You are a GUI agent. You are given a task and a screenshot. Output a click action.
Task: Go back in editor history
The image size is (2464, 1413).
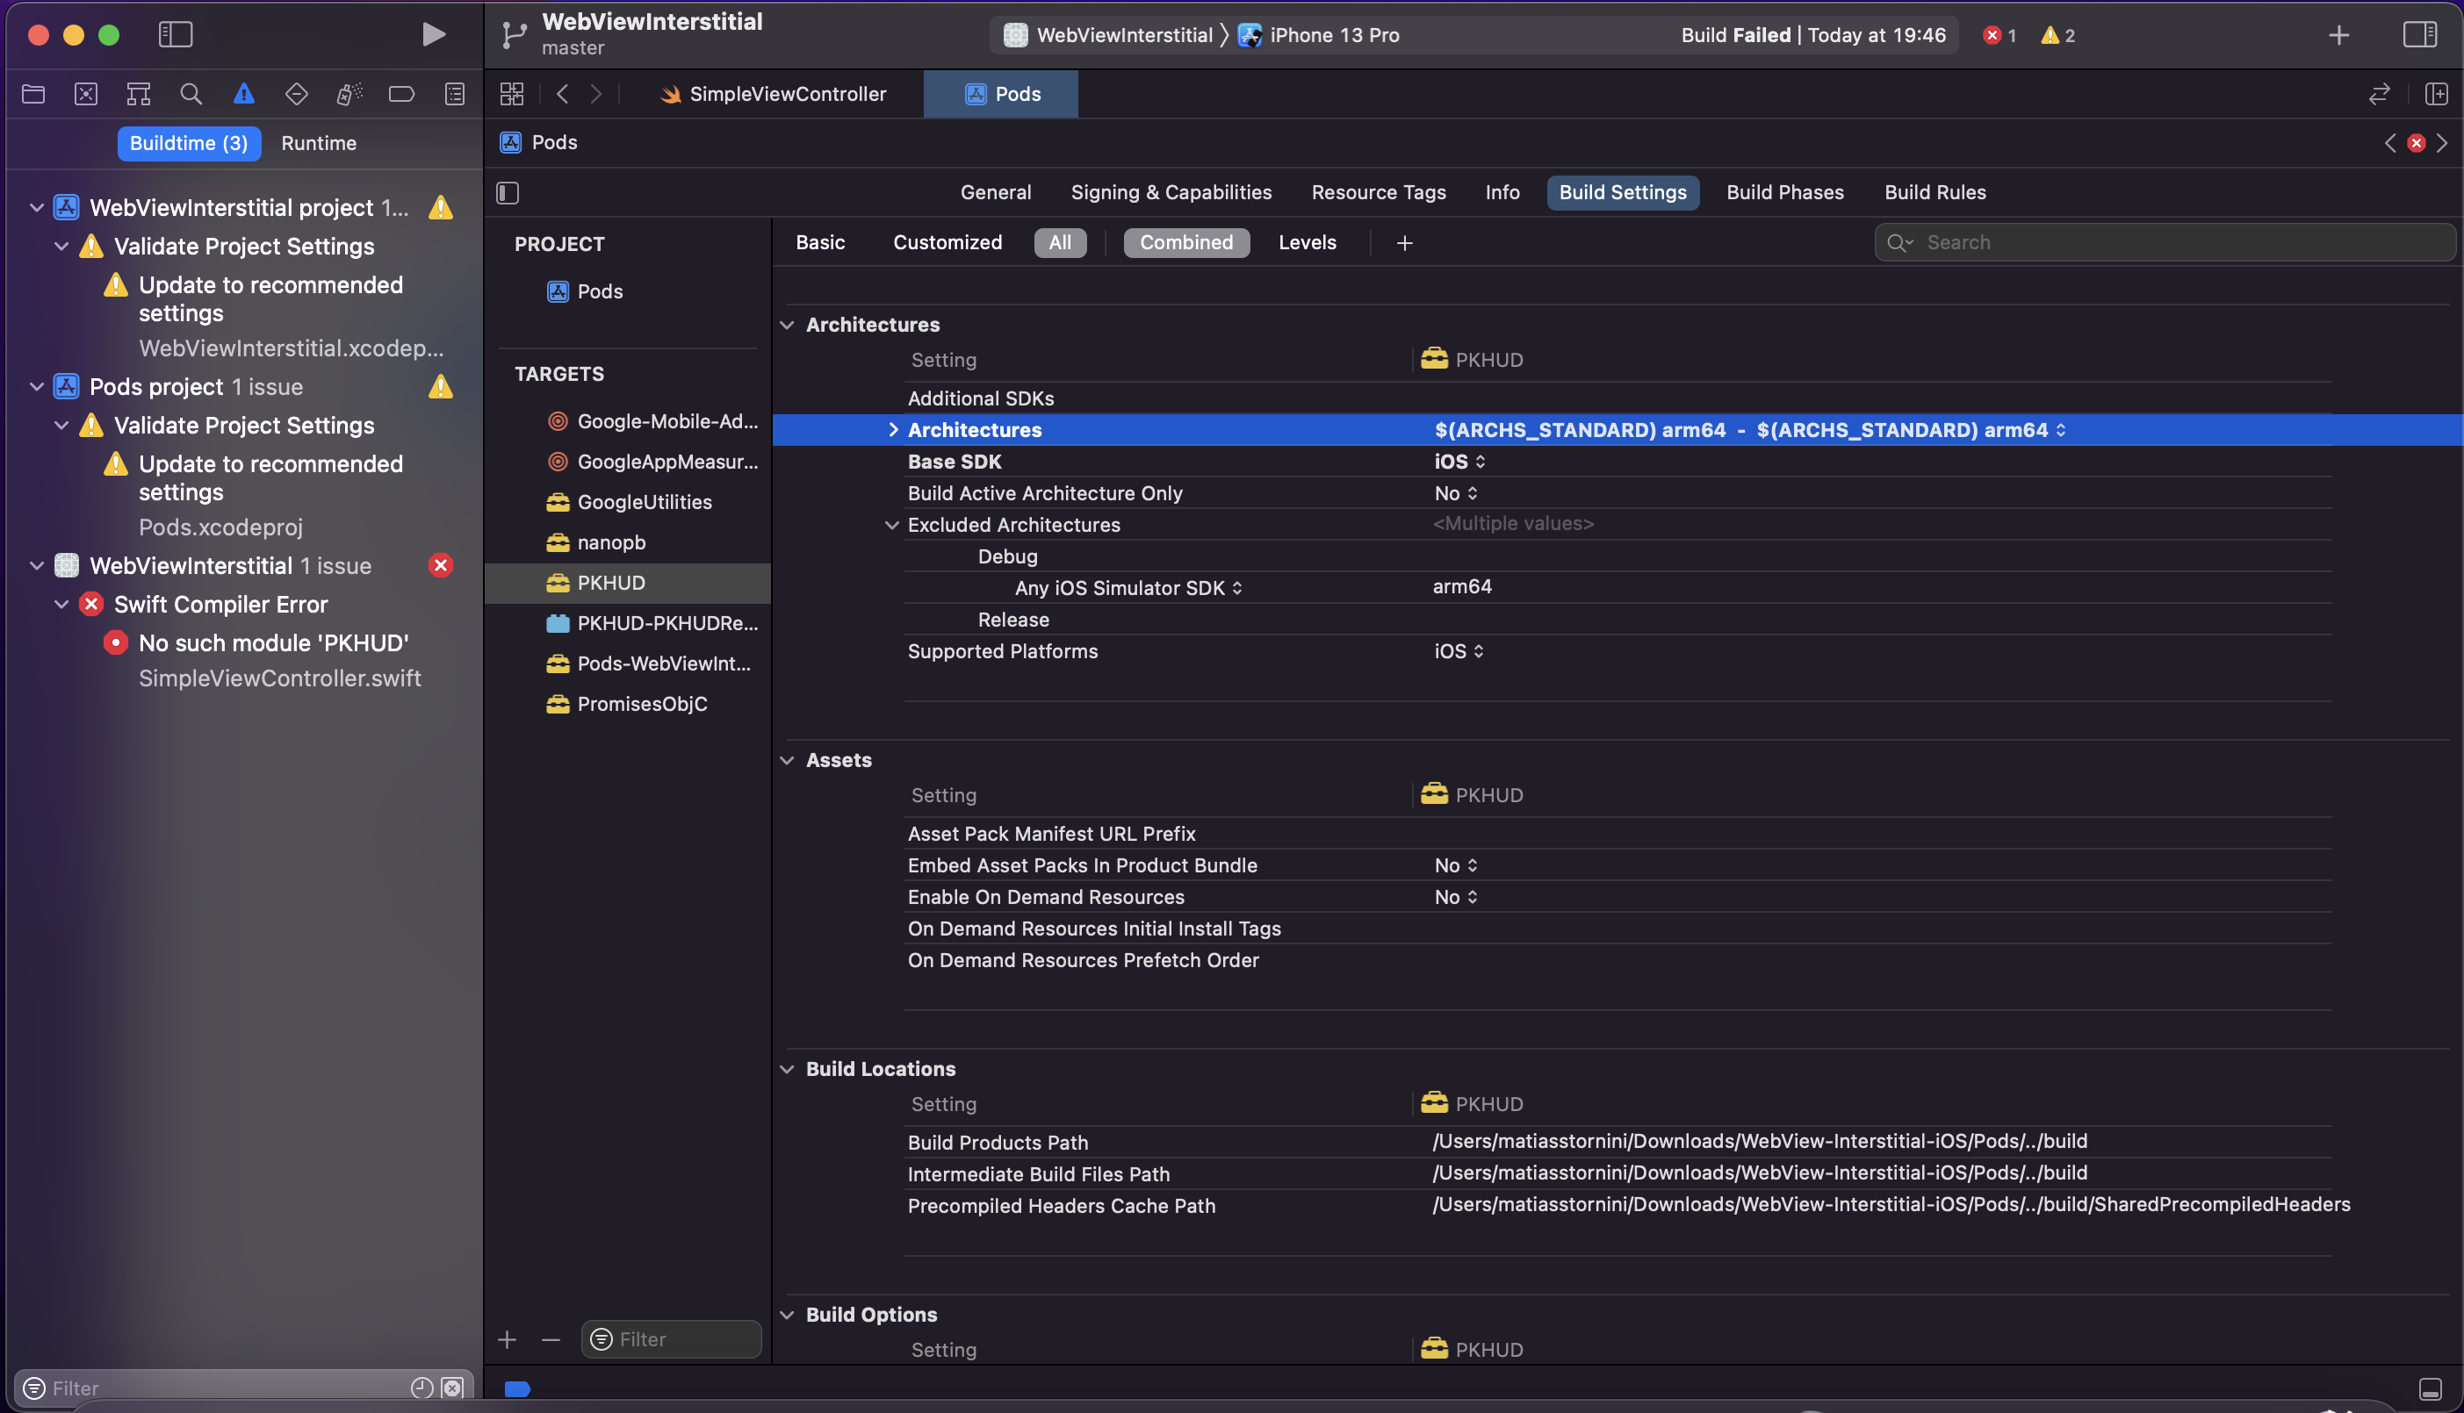point(562,94)
